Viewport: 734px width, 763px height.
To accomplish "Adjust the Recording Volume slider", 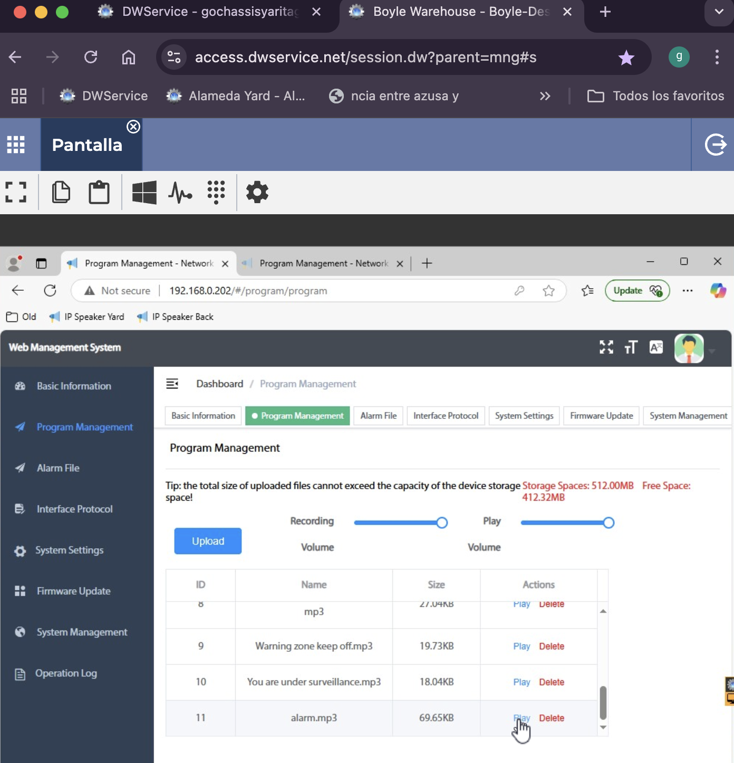I will click(x=442, y=523).
